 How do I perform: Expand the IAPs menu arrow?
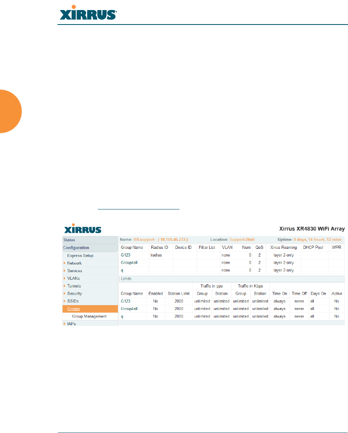click(x=64, y=324)
